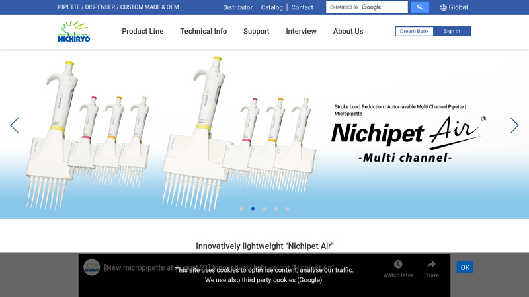Select the third carousel dot
Viewport: 529px width, 297px height.
click(264, 209)
